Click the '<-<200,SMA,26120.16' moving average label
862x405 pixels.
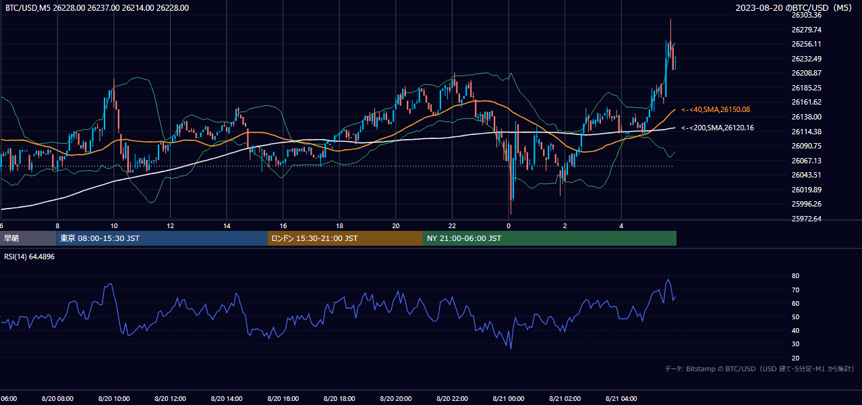pos(718,128)
